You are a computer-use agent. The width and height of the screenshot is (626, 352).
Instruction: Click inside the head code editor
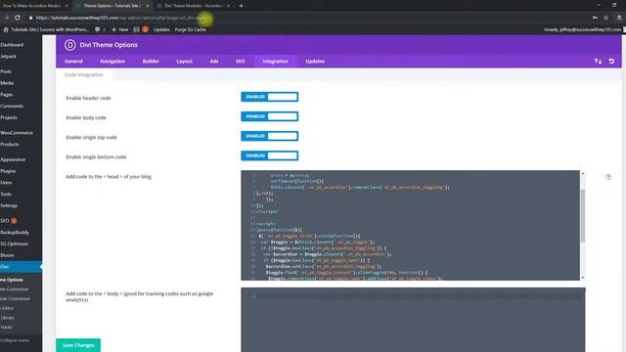coord(410,226)
